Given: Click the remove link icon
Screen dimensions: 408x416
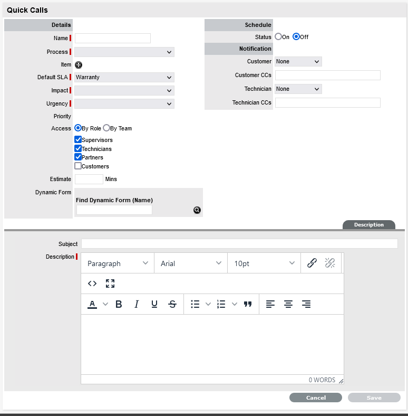Looking at the screenshot, I should pyautogui.click(x=330, y=263).
